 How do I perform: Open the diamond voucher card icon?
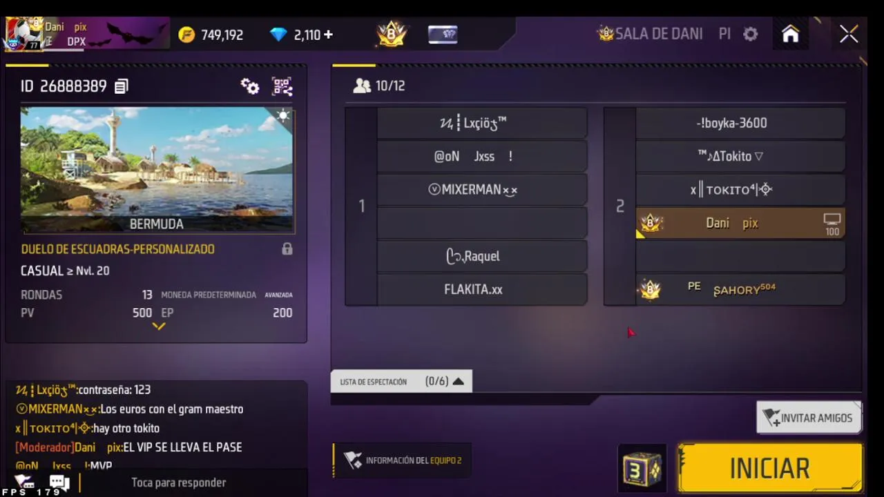[x=443, y=35]
